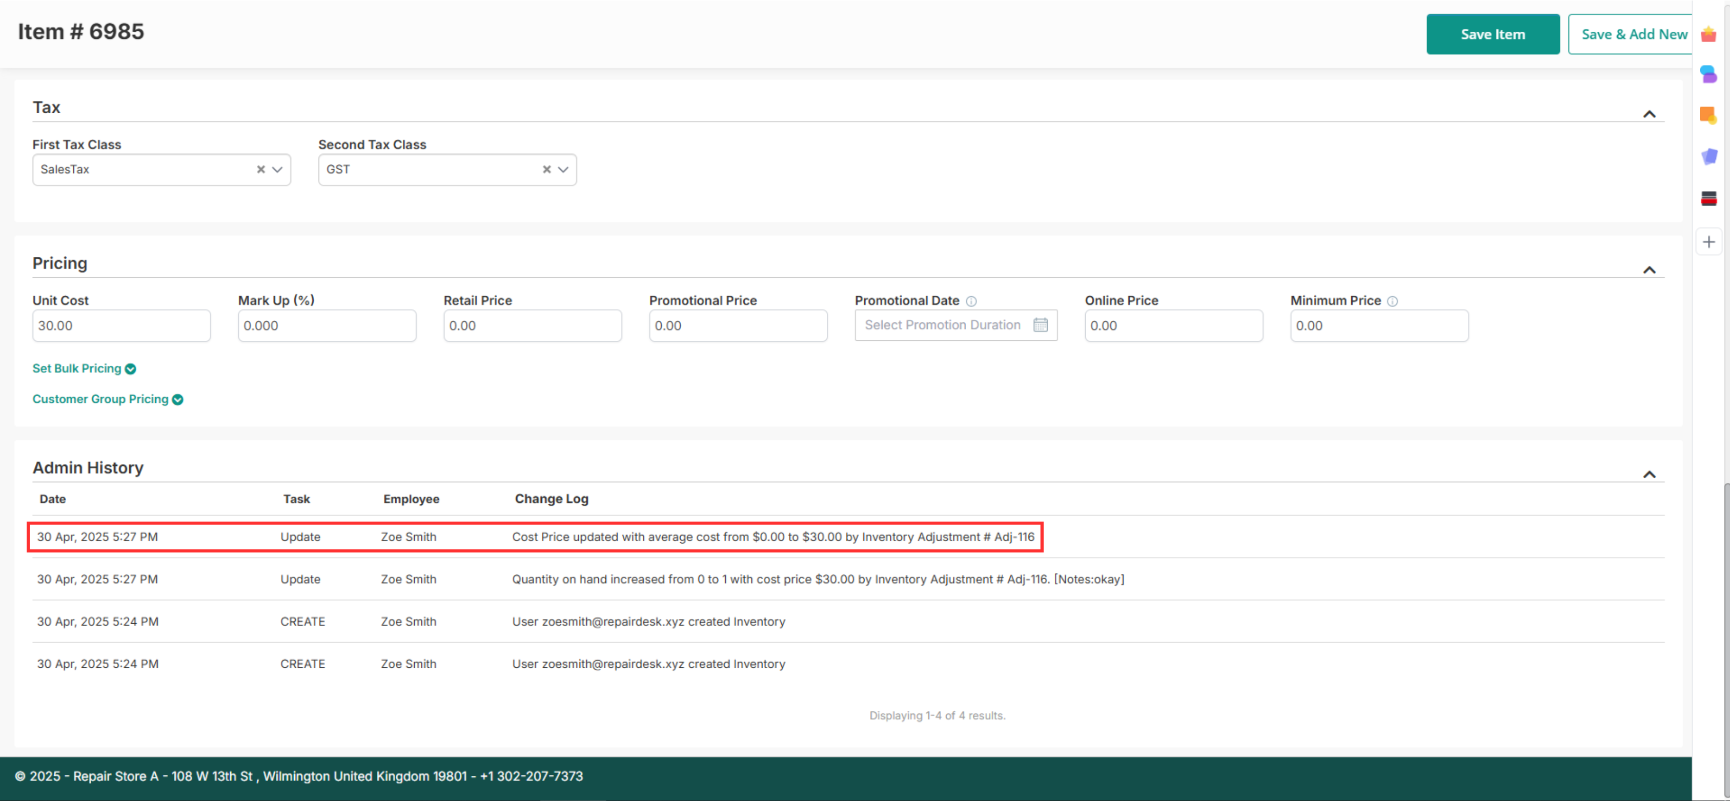Open the red-black stacked bars sidebar icon
Image resolution: width=1730 pixels, height=801 pixels.
coord(1708,198)
